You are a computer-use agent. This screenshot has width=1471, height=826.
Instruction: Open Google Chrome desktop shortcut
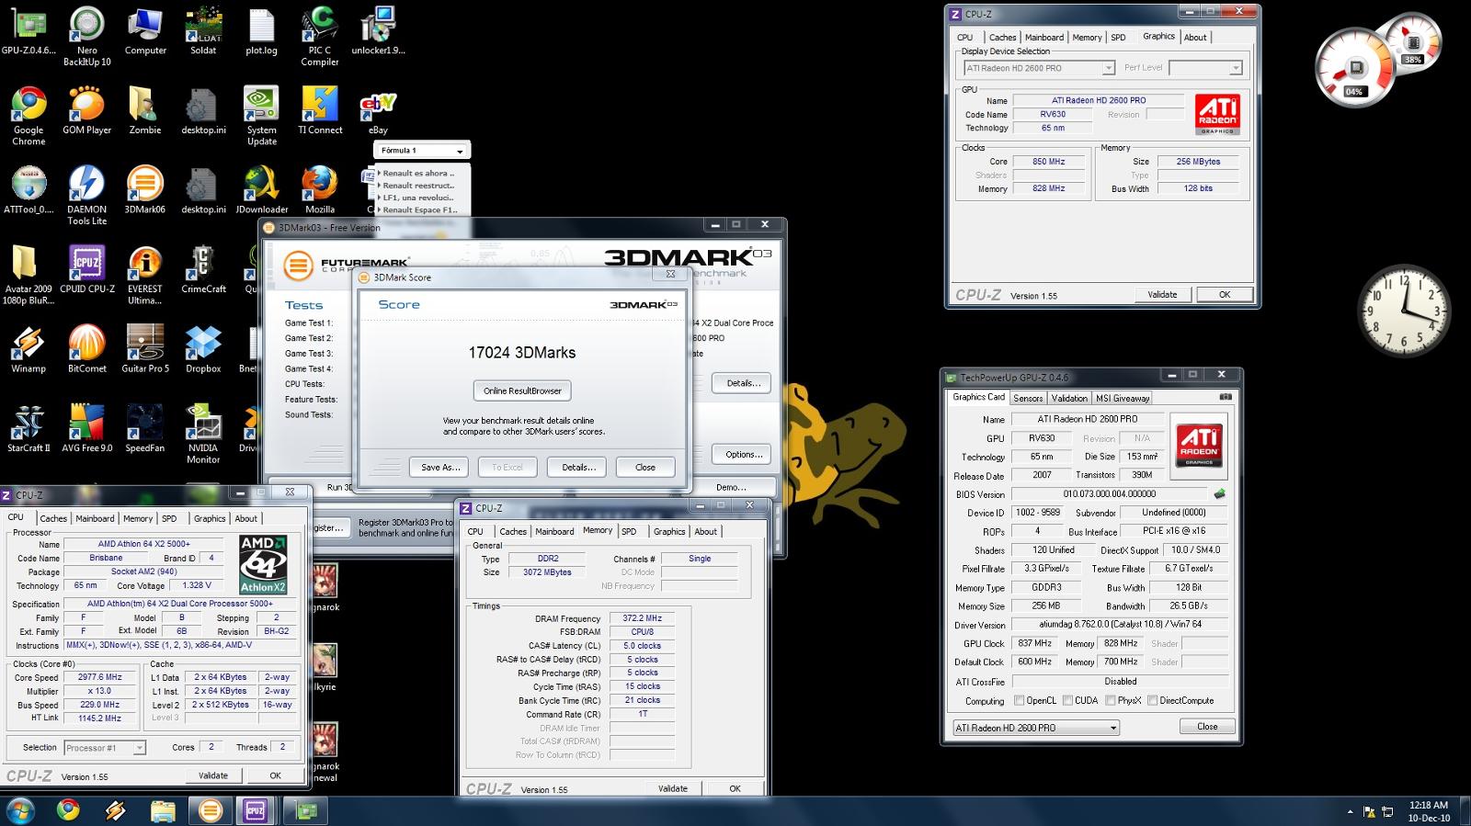(x=29, y=117)
